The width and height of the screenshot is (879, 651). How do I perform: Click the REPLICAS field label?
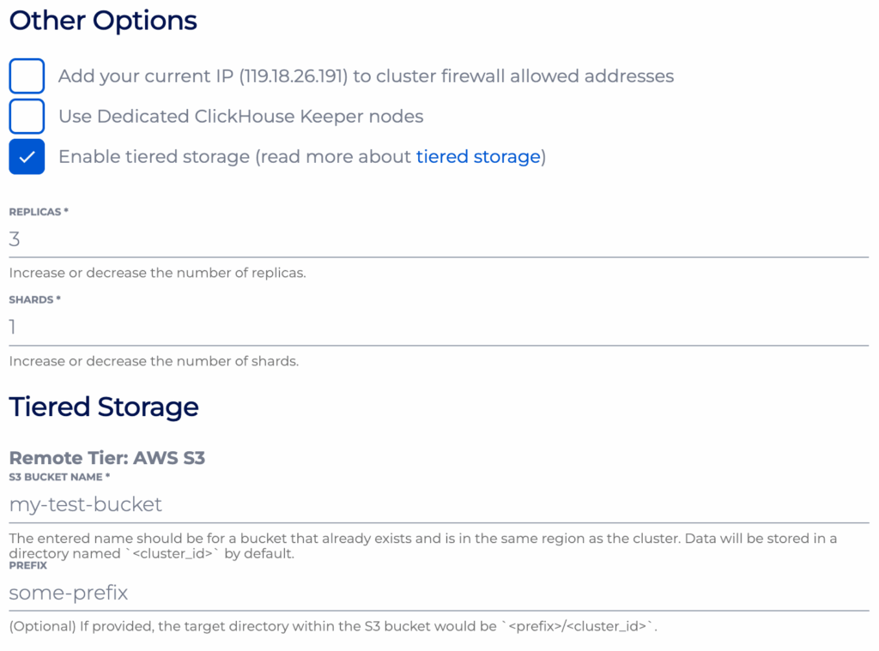38,212
